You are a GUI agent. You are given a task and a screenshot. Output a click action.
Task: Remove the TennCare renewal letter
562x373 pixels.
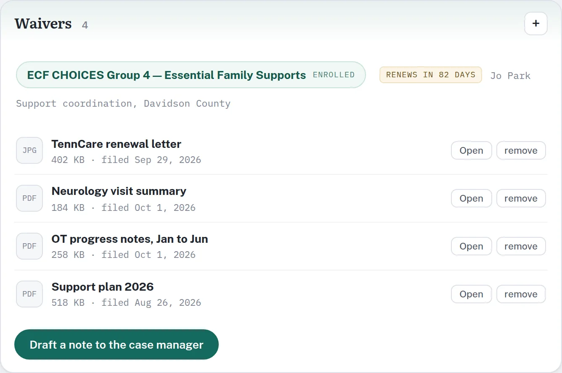[x=521, y=150]
